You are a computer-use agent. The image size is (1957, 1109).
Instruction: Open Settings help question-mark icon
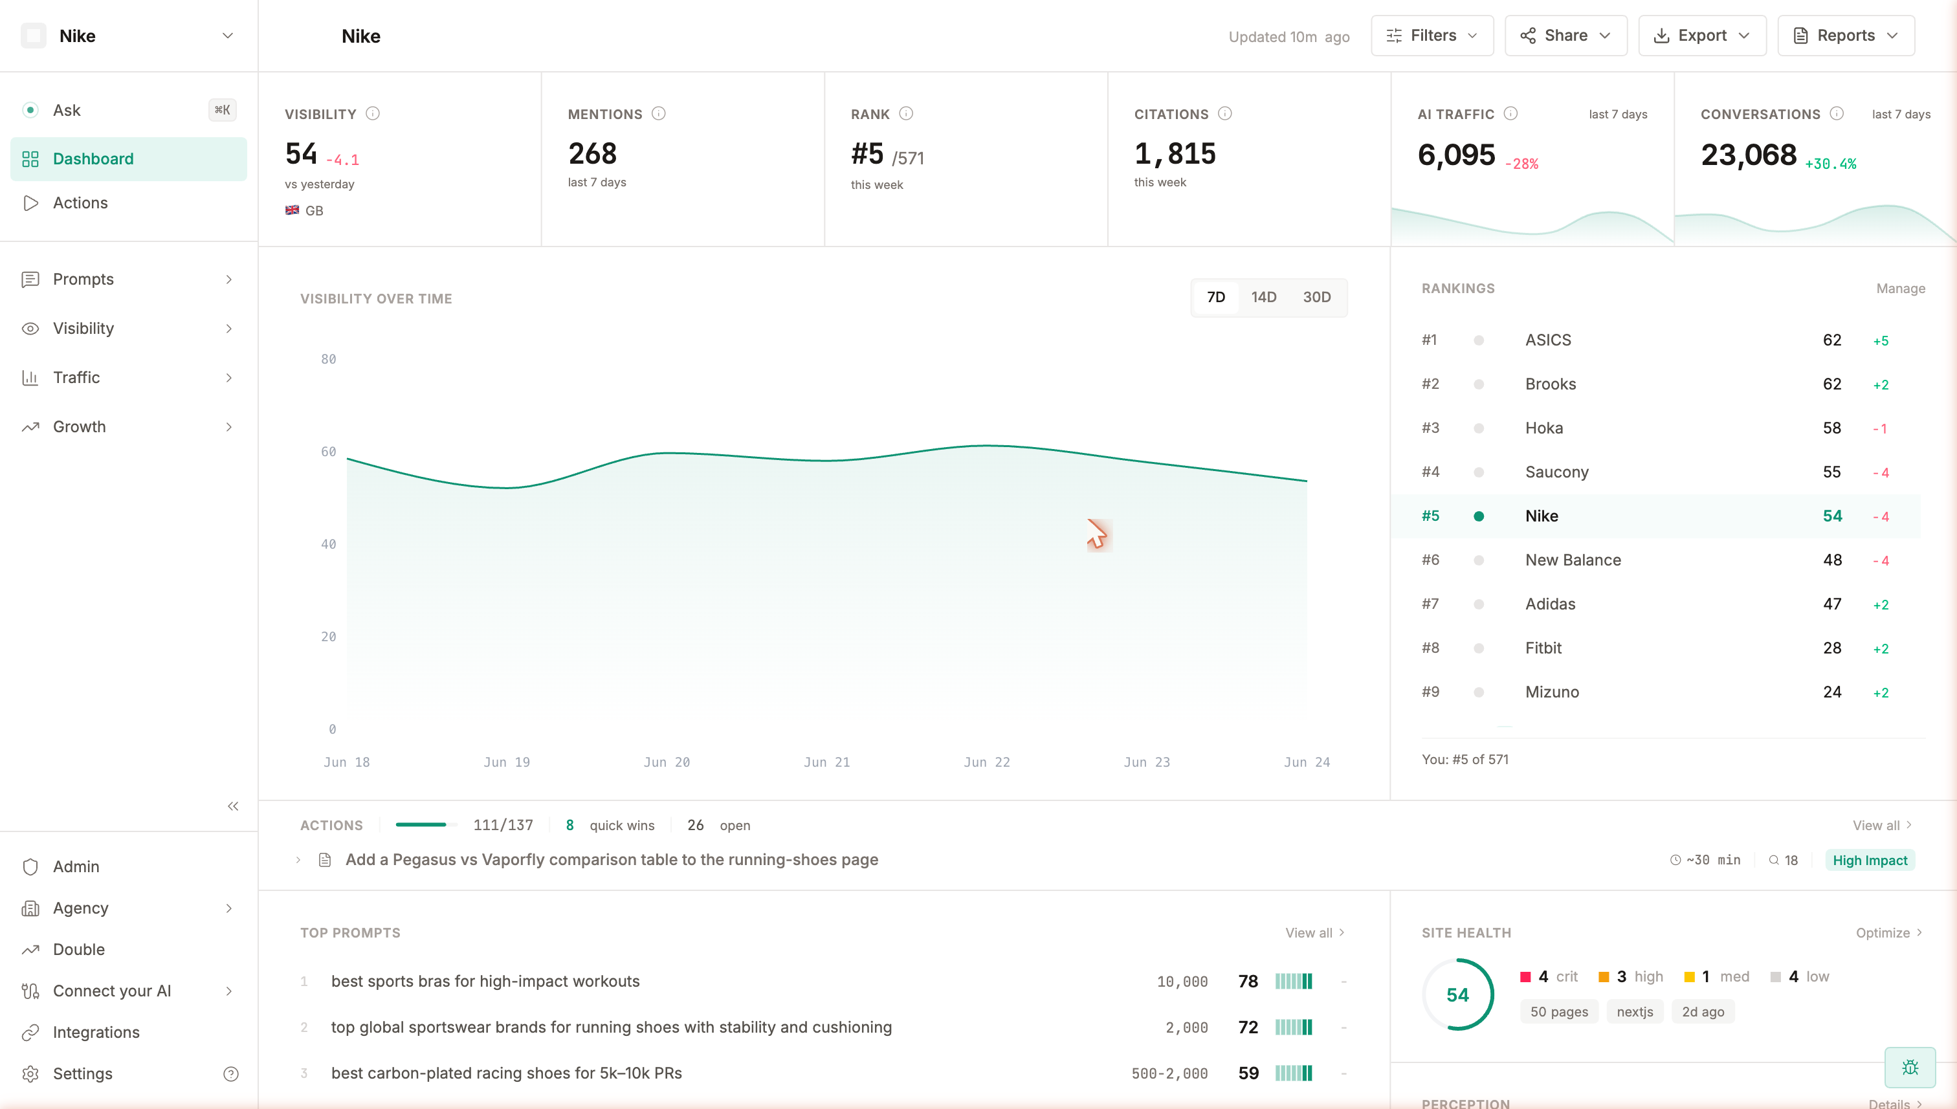pyautogui.click(x=231, y=1074)
